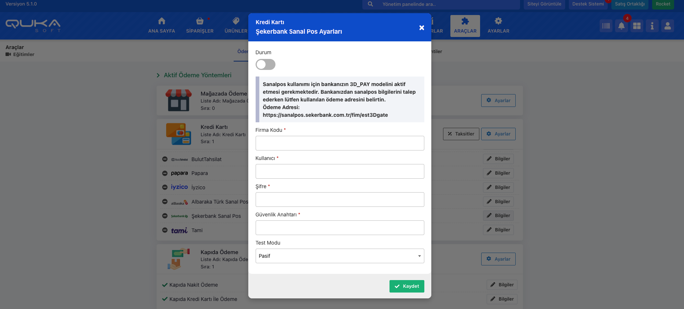The height and width of the screenshot is (309, 684).
Task: Open the Test Modu dropdown
Action: click(x=339, y=256)
